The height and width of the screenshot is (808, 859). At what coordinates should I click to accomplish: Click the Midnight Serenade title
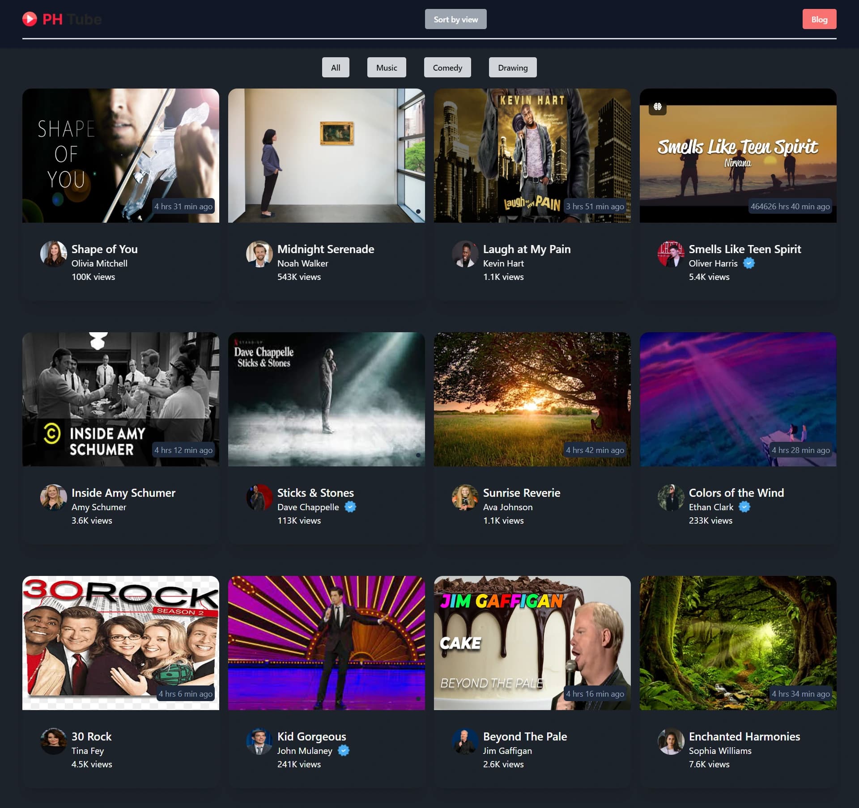tap(326, 249)
